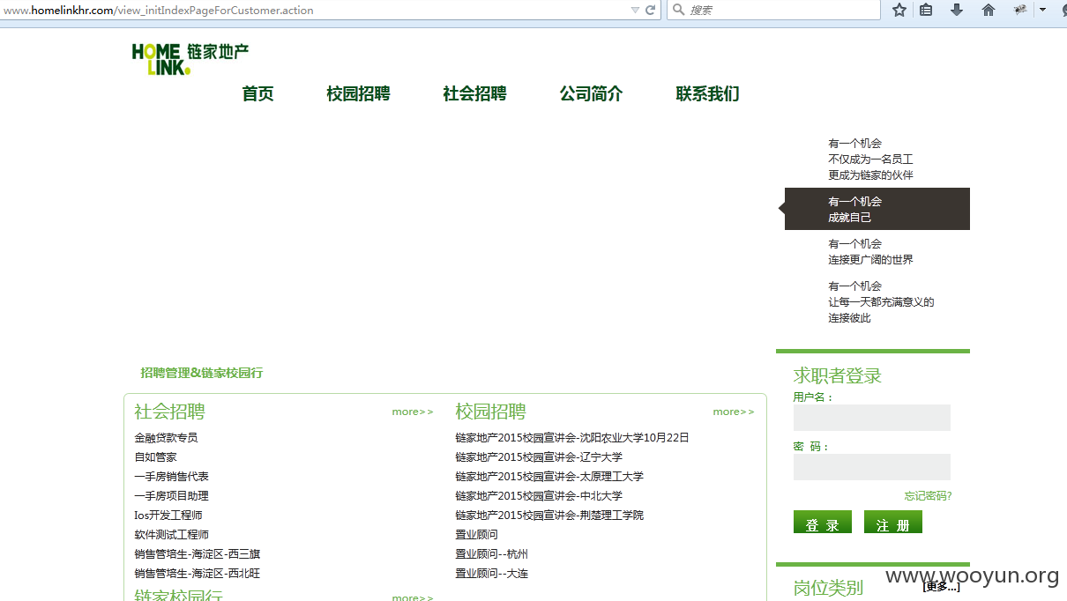Open the 软件测试工程师 job listing
Viewport: 1067px width, 601px height.
171,535
